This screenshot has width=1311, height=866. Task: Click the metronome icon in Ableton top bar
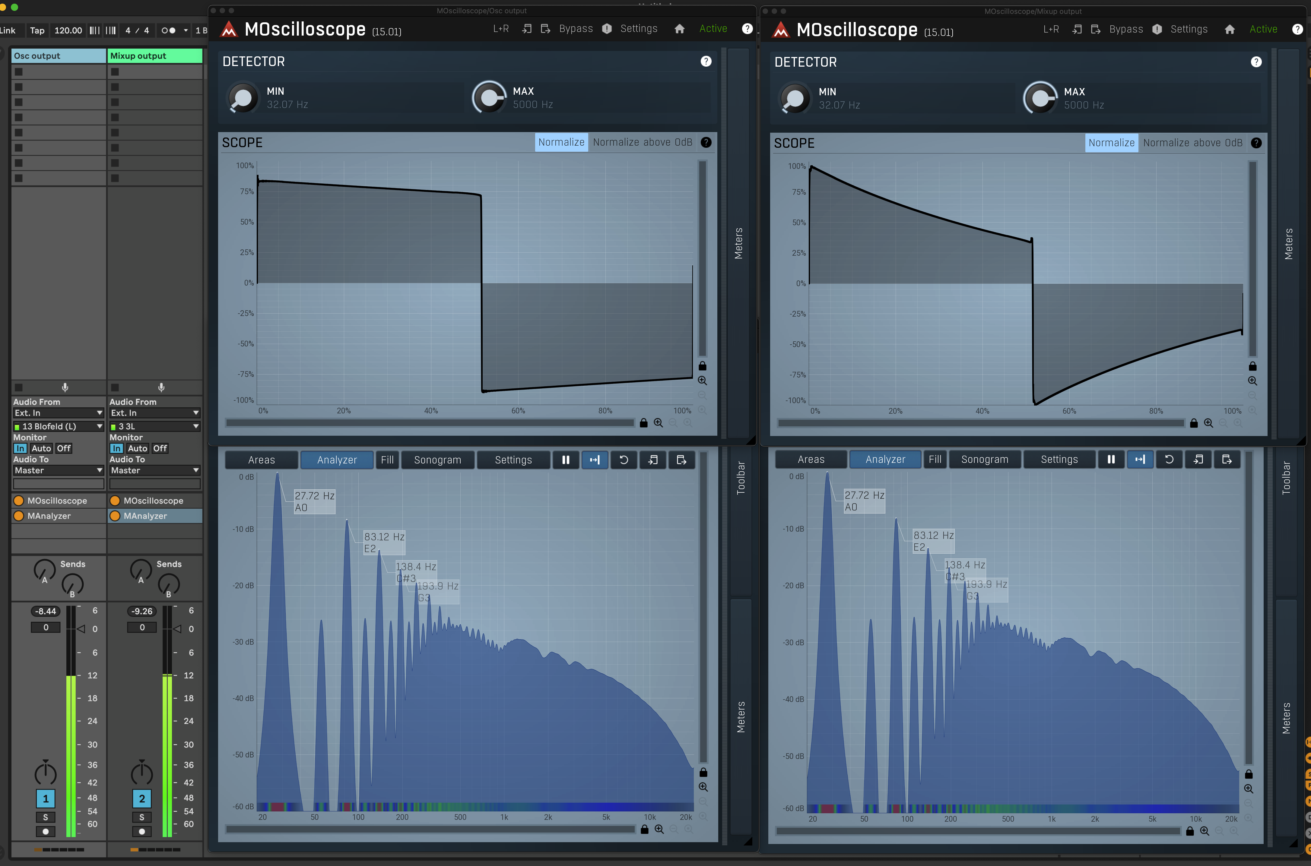tap(168, 30)
